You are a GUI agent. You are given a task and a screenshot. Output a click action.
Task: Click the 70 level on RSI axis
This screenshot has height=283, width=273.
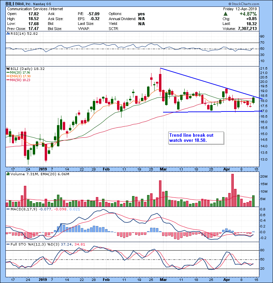[x=262, y=43]
